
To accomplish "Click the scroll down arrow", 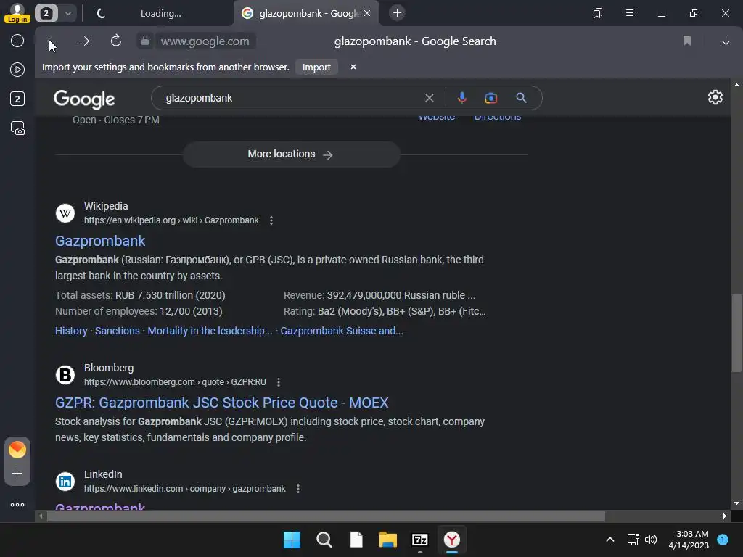I will [x=736, y=503].
